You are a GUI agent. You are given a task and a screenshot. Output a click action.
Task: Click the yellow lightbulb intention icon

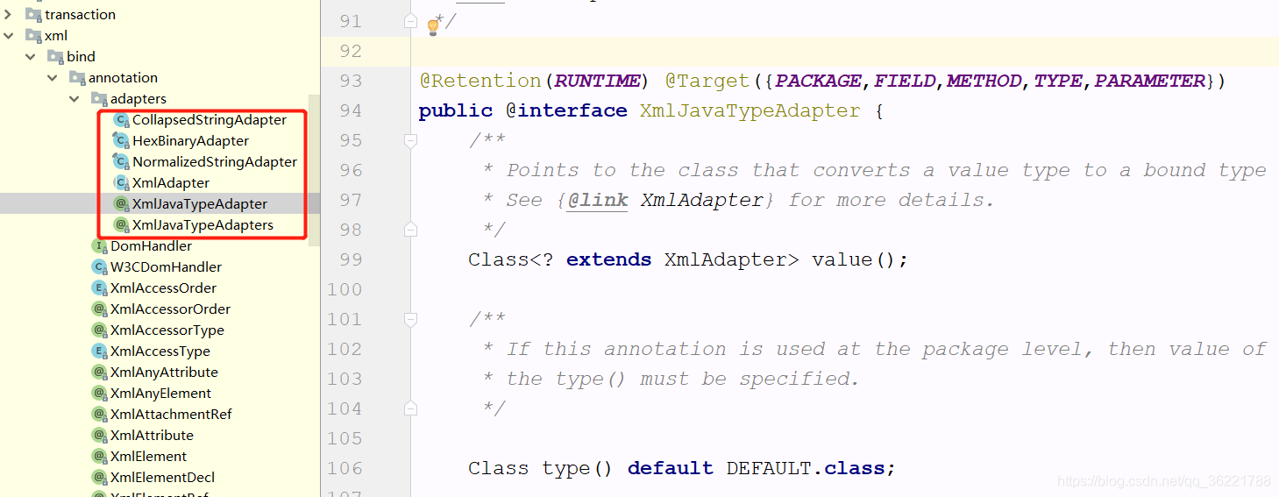pos(432,27)
